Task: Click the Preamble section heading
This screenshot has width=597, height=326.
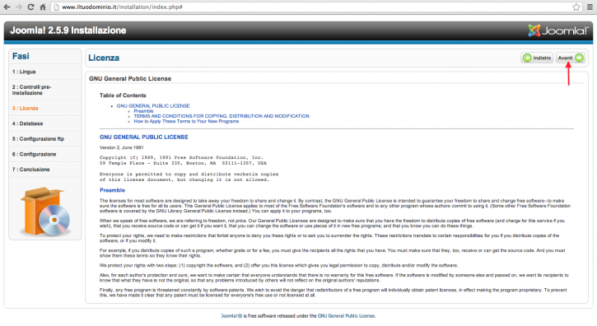Action: [x=112, y=190]
